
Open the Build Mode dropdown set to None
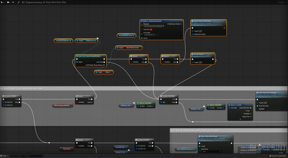212,152
